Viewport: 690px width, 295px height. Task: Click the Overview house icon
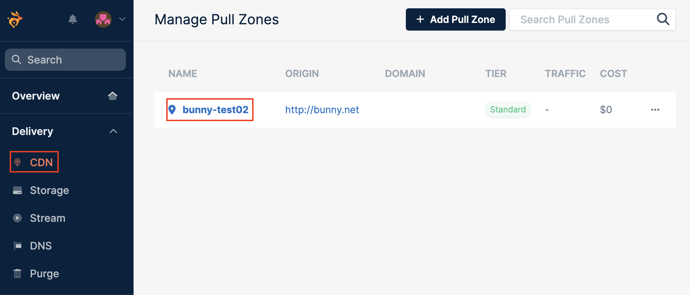pos(113,96)
